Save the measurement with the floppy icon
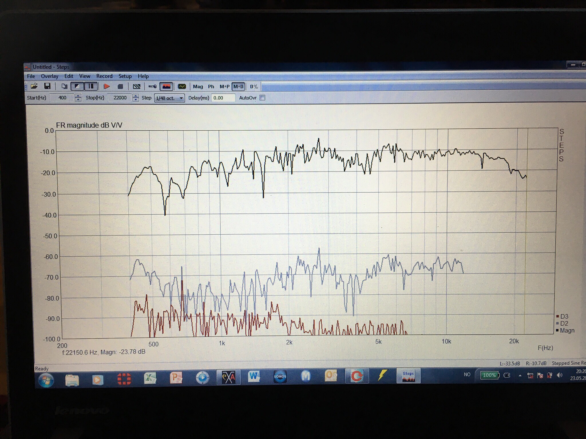The width and height of the screenshot is (586, 439). pos(47,86)
